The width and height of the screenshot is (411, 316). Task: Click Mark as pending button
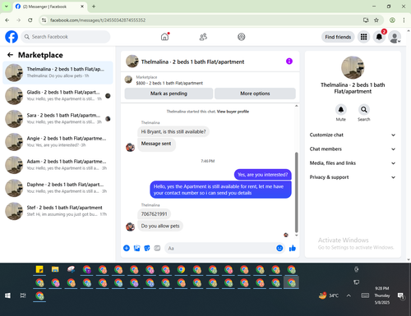pyautogui.click(x=169, y=94)
